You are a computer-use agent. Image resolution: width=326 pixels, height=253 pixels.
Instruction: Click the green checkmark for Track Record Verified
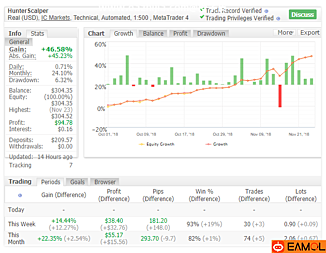(x=201, y=10)
